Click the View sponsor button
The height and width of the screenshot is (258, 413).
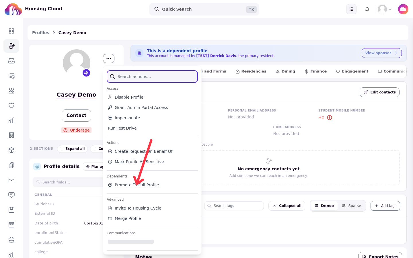click(381, 53)
